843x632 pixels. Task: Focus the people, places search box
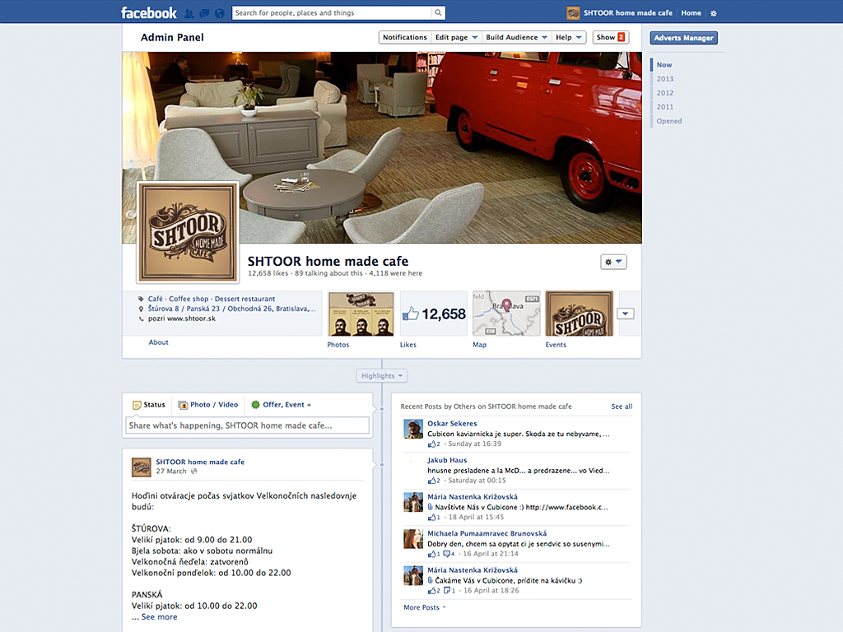pyautogui.click(x=332, y=12)
